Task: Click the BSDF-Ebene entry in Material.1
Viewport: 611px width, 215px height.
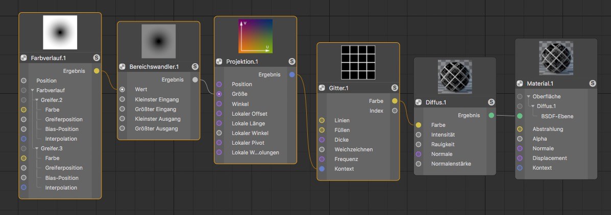Action: pyautogui.click(x=557, y=116)
